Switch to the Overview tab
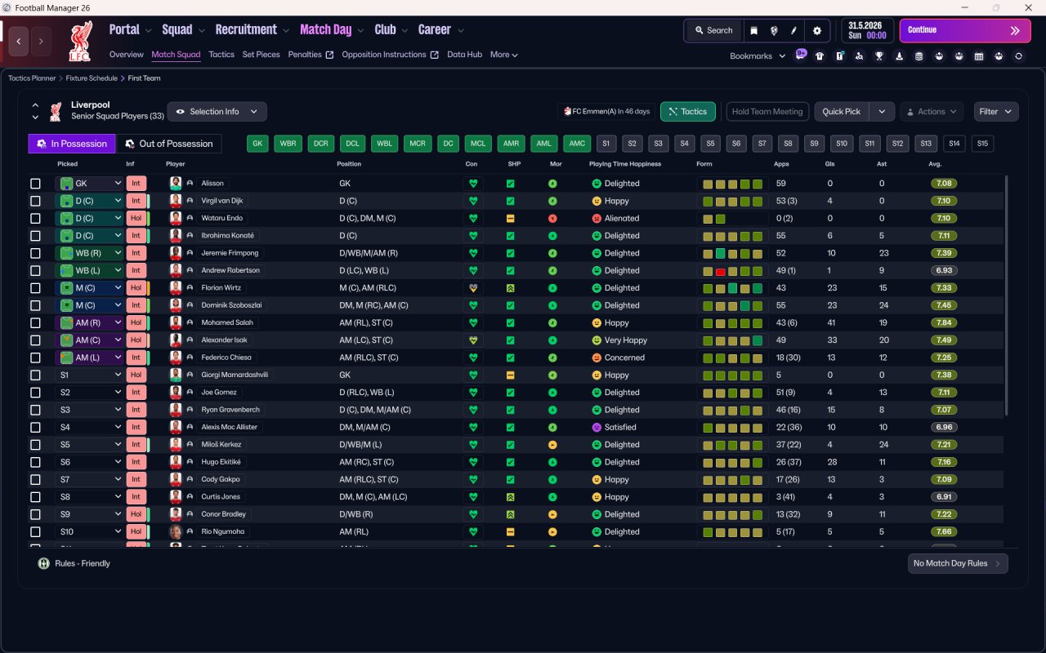Viewport: 1046px width, 653px height. tap(127, 55)
